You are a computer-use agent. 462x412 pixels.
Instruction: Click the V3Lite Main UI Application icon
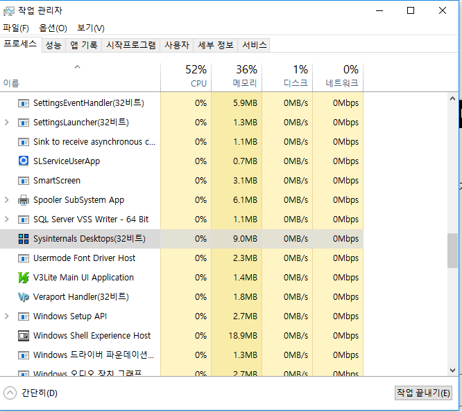[x=23, y=278]
